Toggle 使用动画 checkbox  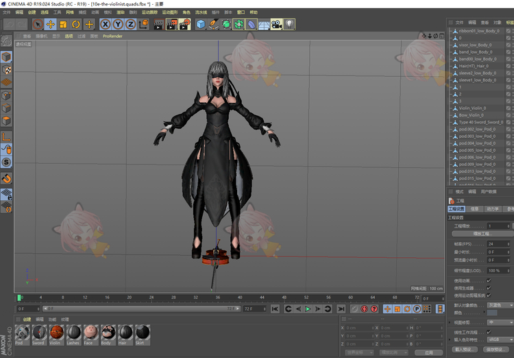coord(489,281)
